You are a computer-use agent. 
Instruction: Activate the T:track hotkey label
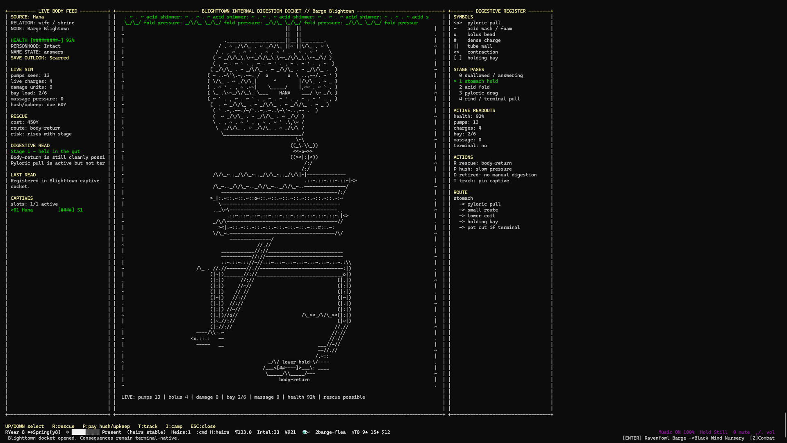148,426
